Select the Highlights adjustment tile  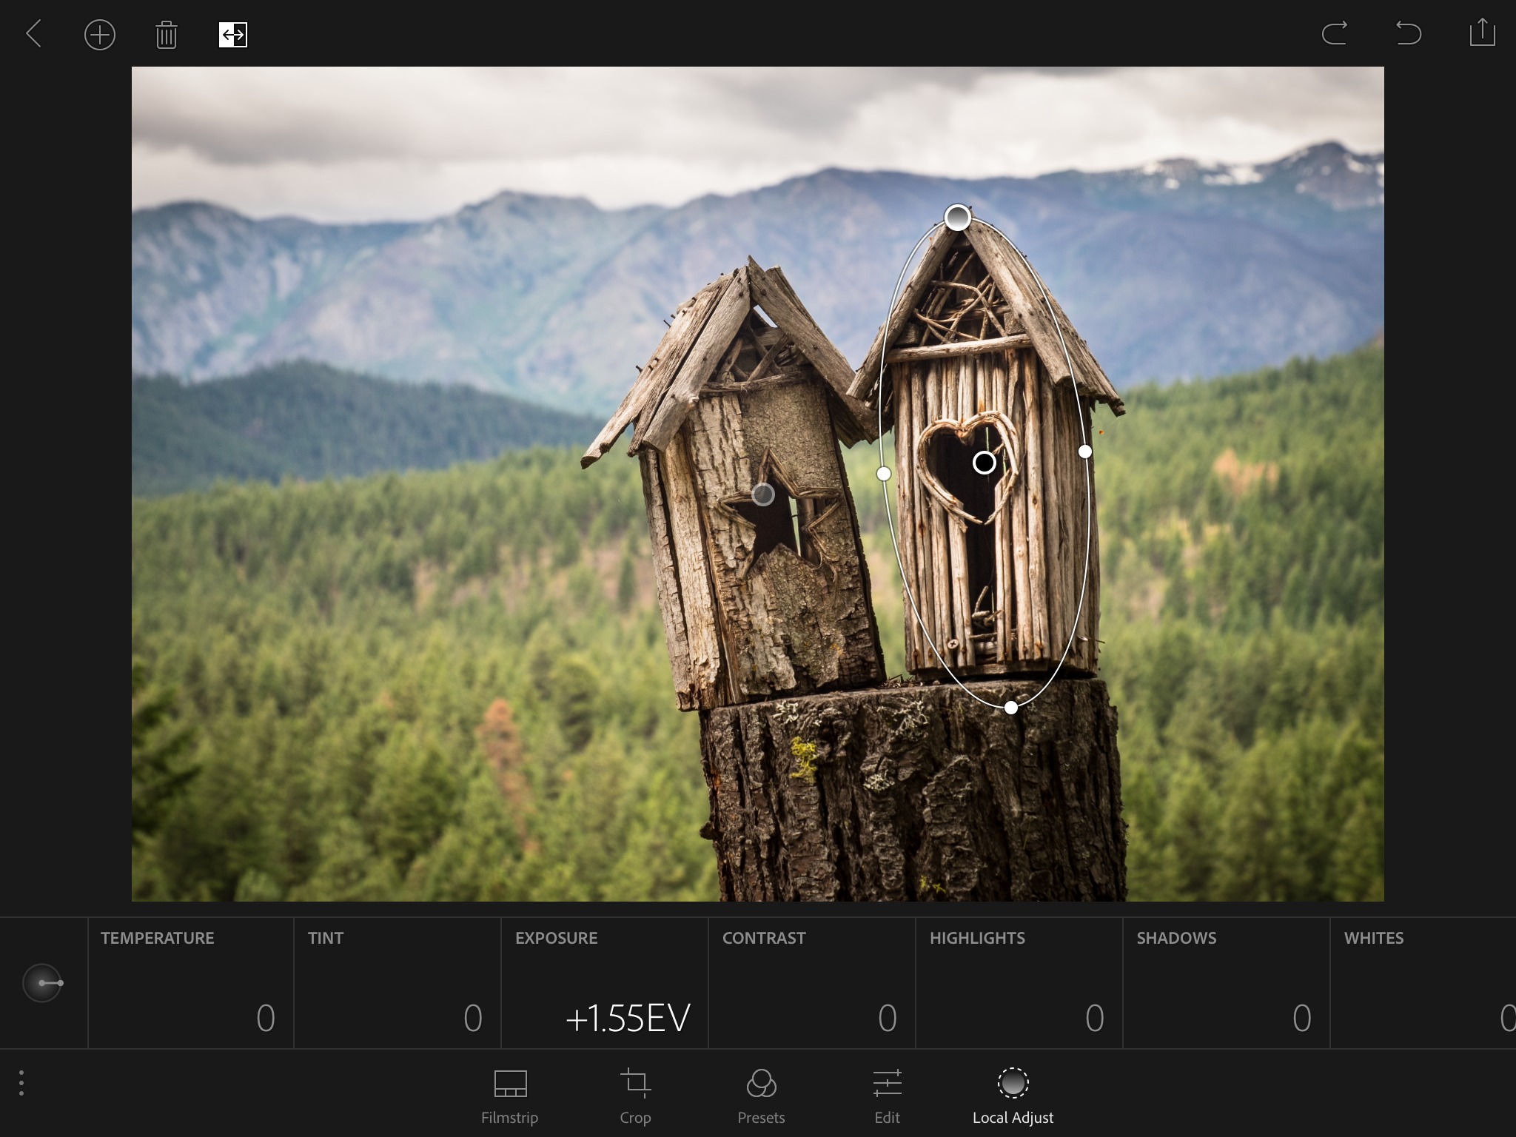tap(1019, 983)
